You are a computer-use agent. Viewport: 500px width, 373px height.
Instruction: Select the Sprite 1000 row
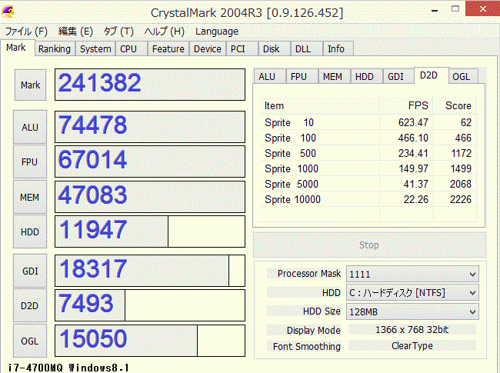click(368, 168)
